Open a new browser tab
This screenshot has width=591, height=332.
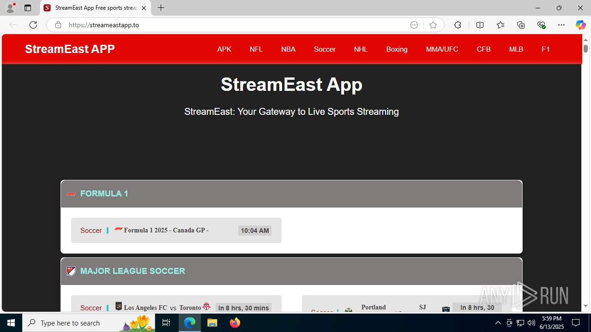pyautogui.click(x=161, y=8)
